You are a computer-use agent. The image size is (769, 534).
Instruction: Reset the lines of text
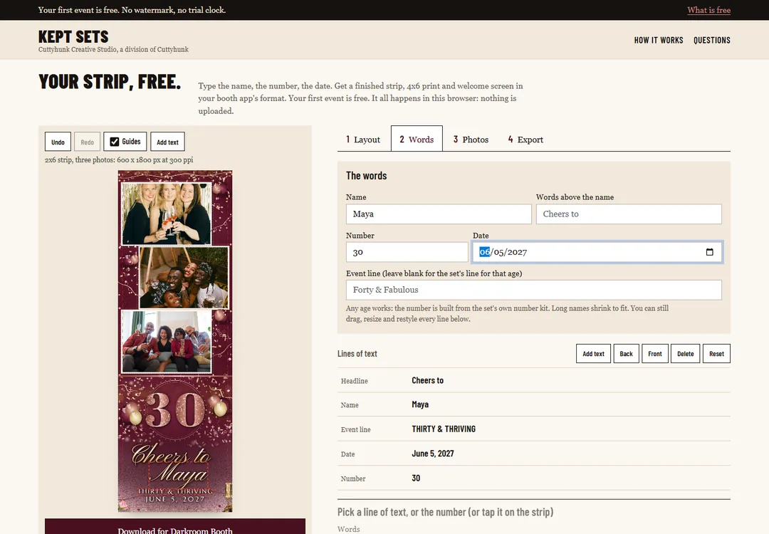point(716,354)
